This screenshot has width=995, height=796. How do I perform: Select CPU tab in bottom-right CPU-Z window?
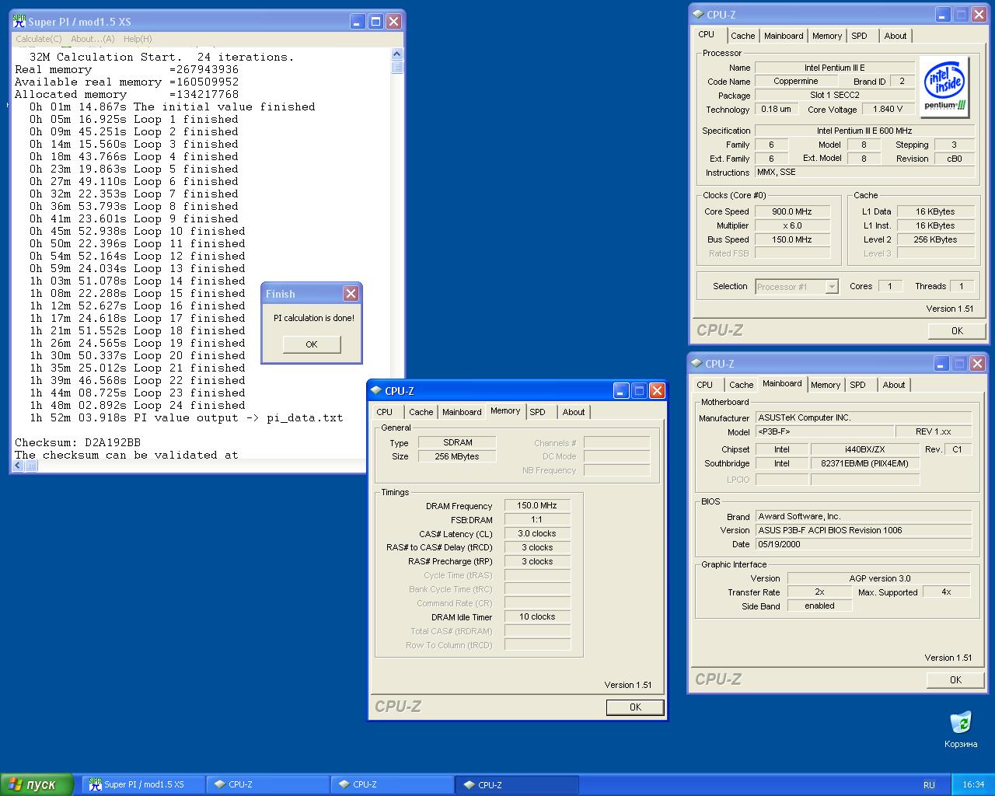[x=705, y=385]
